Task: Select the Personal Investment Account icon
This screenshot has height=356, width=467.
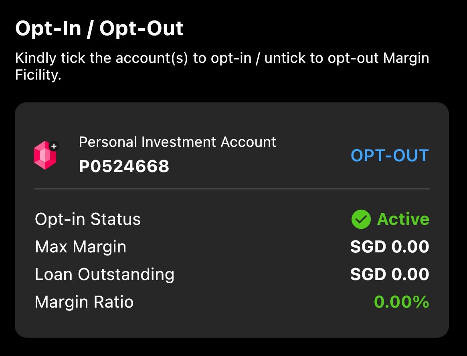Action: pos(45,155)
